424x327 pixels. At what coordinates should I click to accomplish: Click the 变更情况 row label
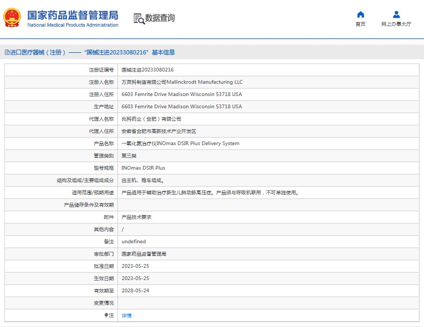point(104,303)
